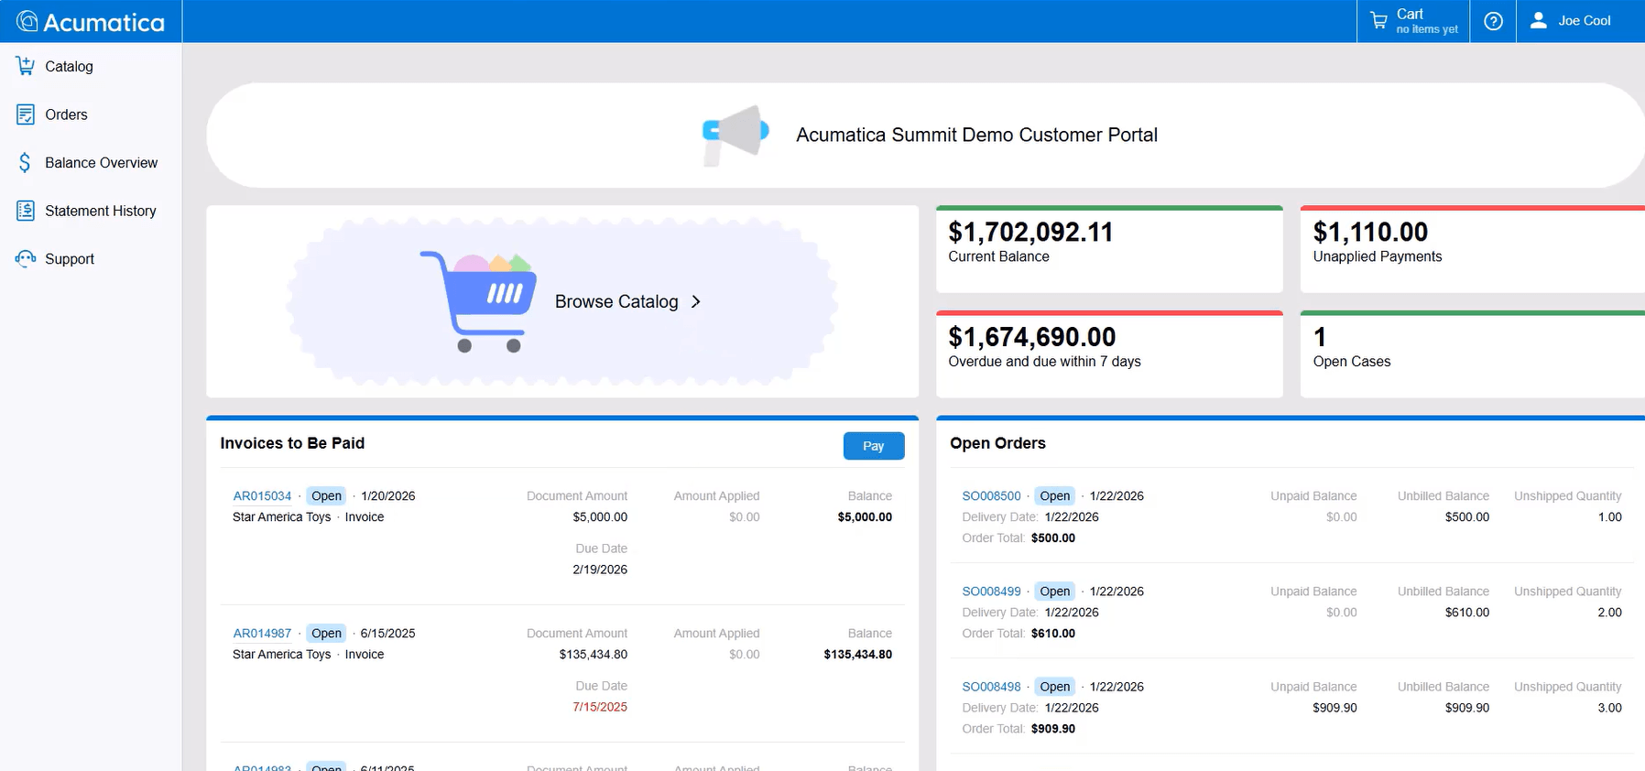Click the Joe Cool user name

click(1585, 20)
